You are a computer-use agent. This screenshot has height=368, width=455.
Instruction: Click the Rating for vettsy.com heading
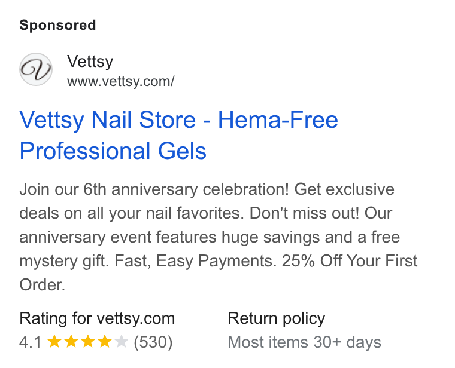point(97,318)
